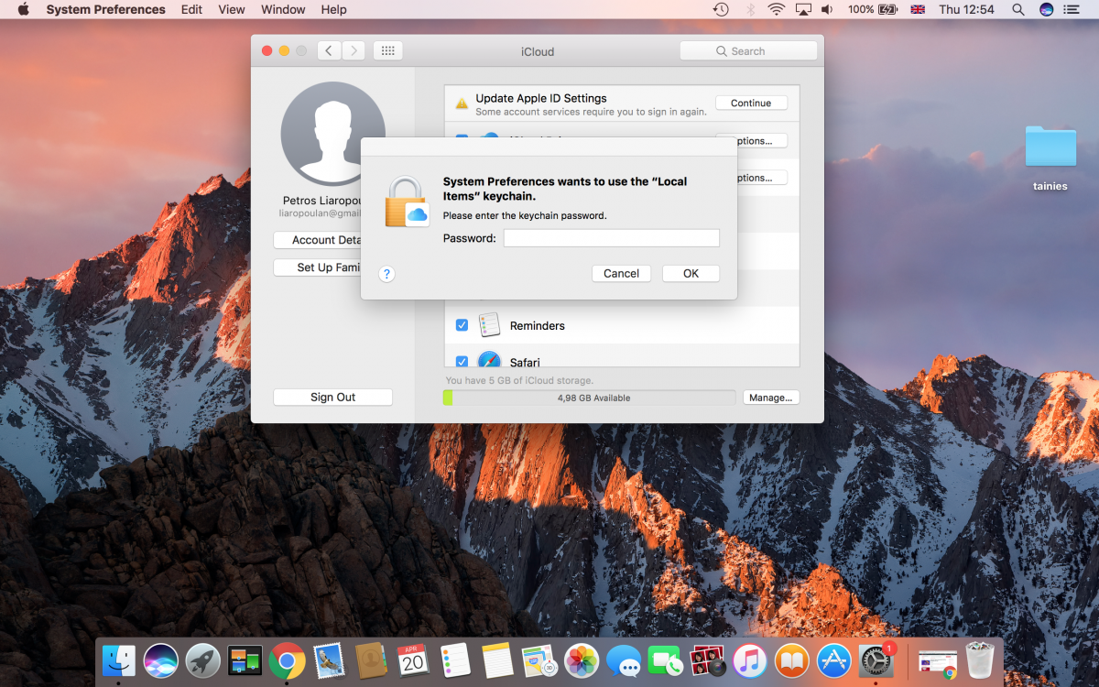Click the account profile picture
The image size is (1099, 687).
coord(332,134)
